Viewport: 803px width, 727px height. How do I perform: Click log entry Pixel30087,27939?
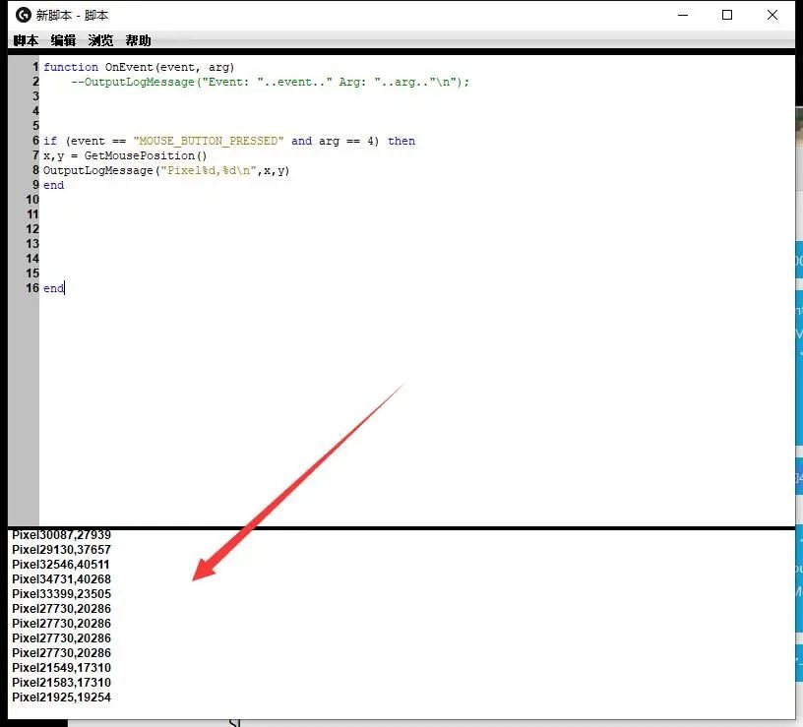(61, 535)
